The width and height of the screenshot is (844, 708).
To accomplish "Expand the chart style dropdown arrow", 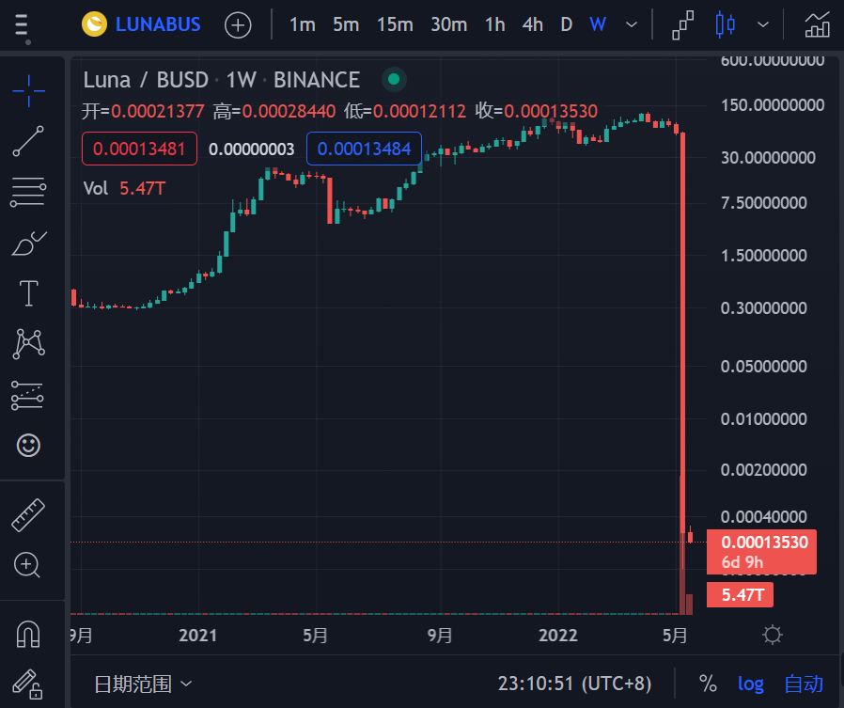I will [763, 24].
